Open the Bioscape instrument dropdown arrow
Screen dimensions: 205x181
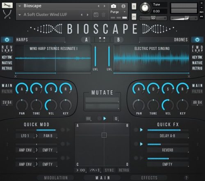click(x=20, y=6)
